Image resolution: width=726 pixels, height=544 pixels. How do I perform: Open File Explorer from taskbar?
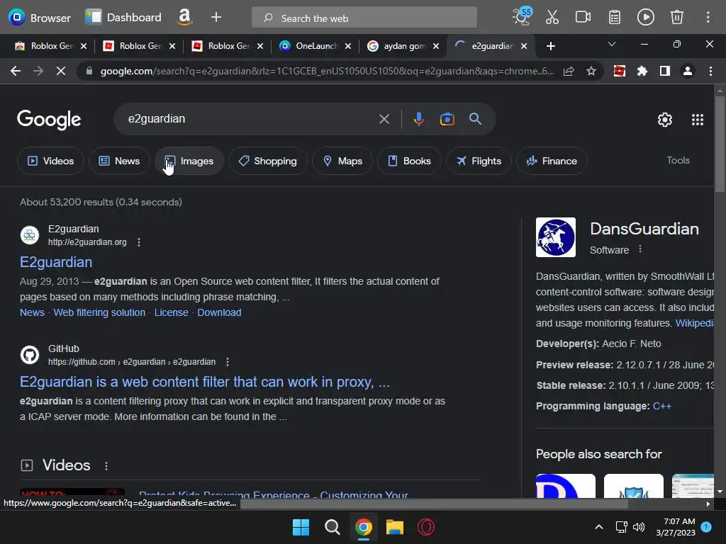pos(394,527)
